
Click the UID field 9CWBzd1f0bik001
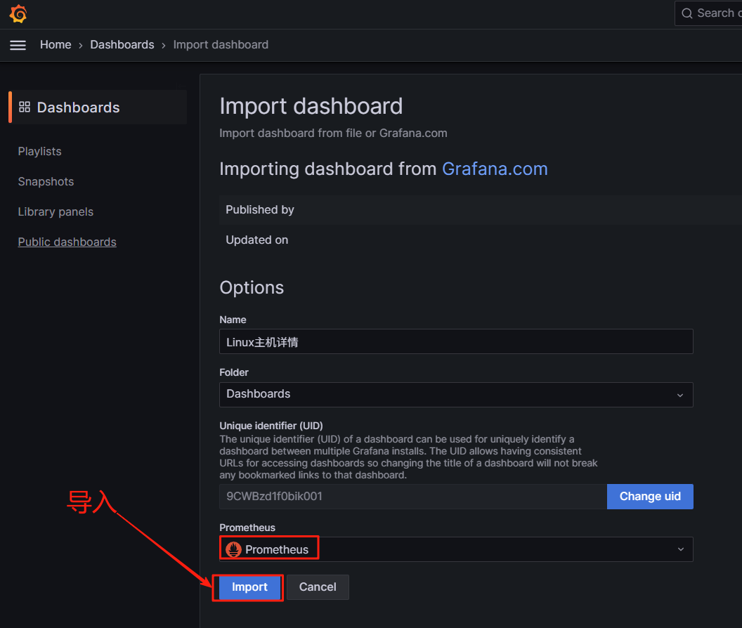[413, 497]
